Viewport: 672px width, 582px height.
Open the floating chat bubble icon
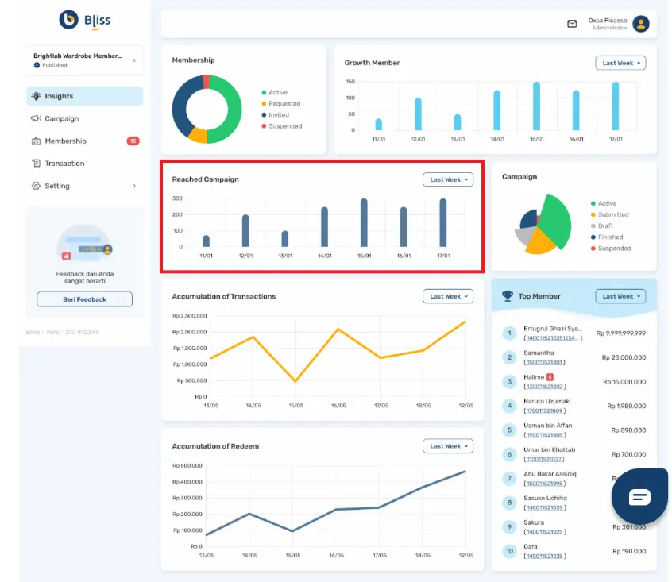(639, 497)
